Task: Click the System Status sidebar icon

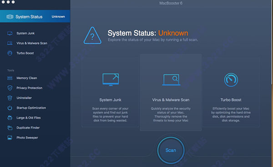Action: (10, 17)
